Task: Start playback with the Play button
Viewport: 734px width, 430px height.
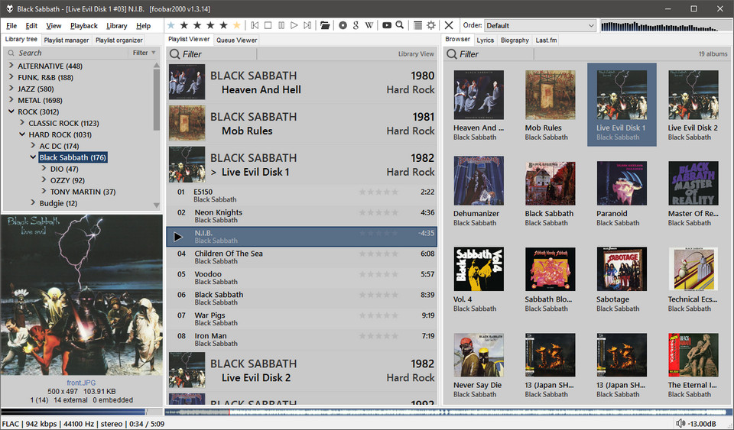Action: pyautogui.click(x=294, y=25)
